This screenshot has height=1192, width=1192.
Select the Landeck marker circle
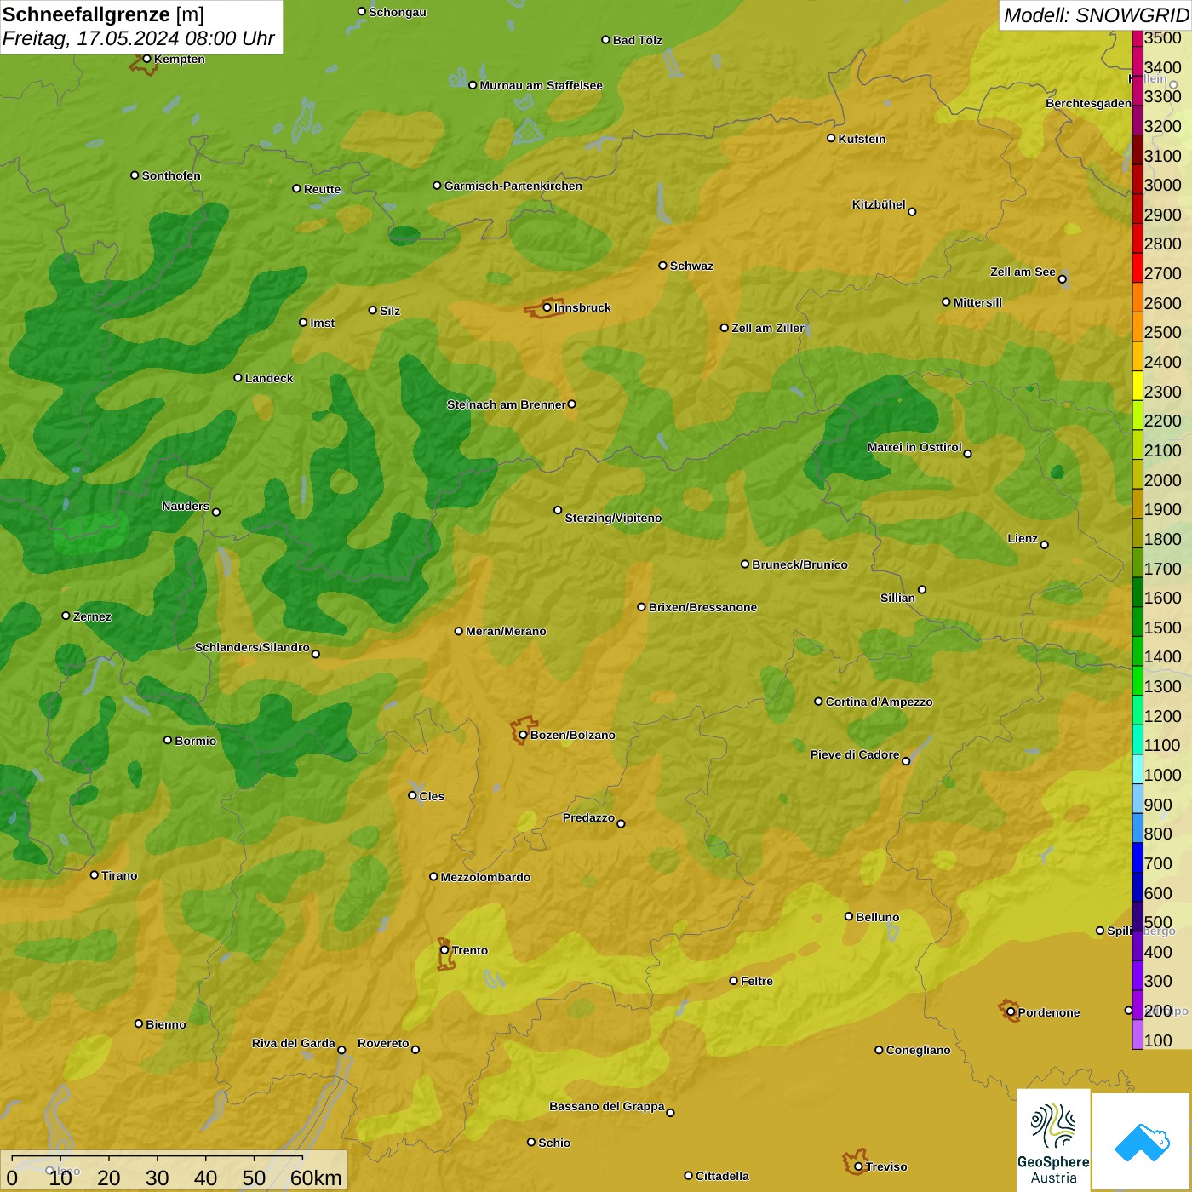click(x=238, y=378)
